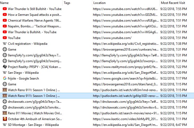This screenshot has width=194, height=128.
Task: Click YouTube icon beside War Thunder Is Still Bullshit
Action: tap(5, 9)
